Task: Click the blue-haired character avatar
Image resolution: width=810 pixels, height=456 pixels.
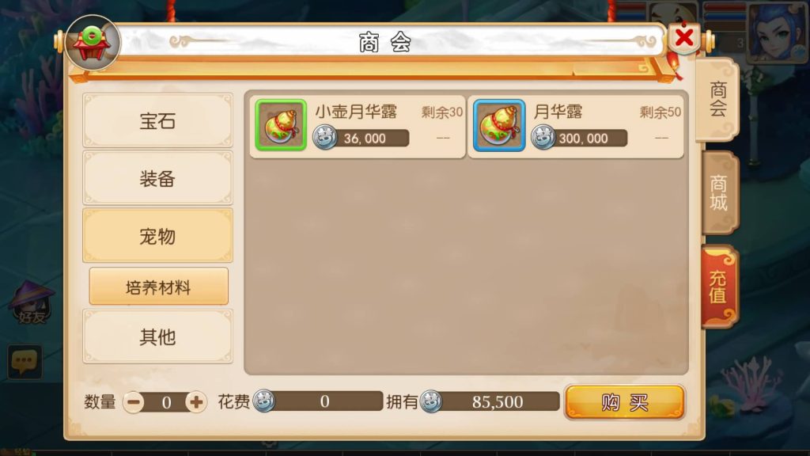Action: coord(777,31)
